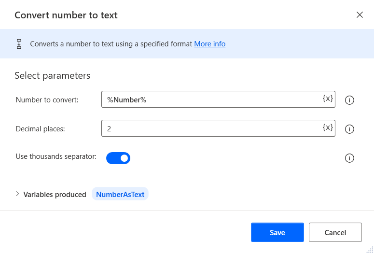Show info tooltip for Decimal places

click(350, 129)
